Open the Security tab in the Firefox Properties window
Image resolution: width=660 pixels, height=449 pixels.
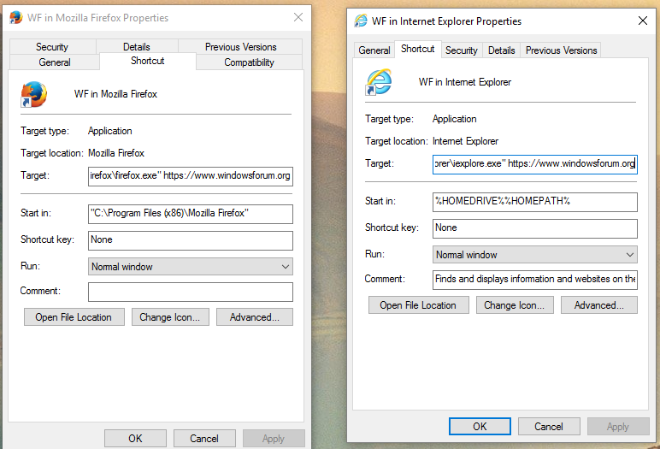coord(52,47)
